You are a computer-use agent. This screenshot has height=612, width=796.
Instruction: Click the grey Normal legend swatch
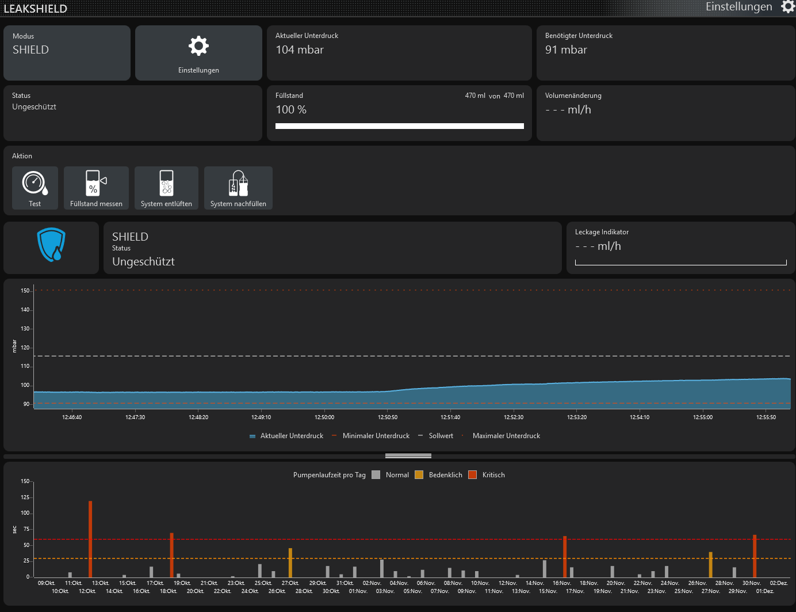pyautogui.click(x=376, y=475)
